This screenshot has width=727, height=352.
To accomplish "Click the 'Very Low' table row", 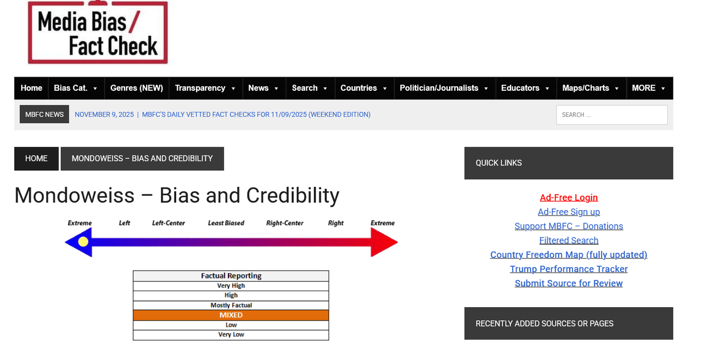I will point(231,335).
